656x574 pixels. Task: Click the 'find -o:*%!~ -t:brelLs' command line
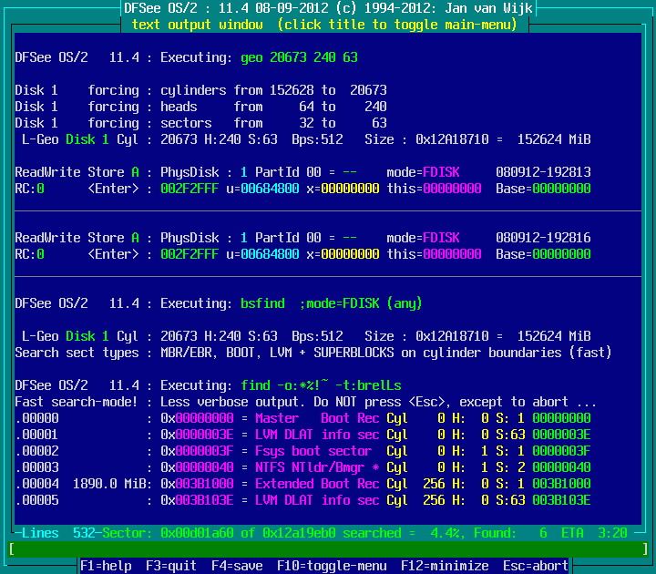(321, 385)
